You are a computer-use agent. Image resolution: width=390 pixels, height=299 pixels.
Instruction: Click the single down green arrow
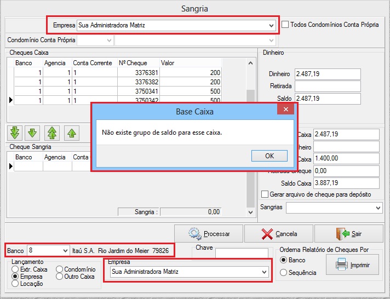tap(33, 133)
